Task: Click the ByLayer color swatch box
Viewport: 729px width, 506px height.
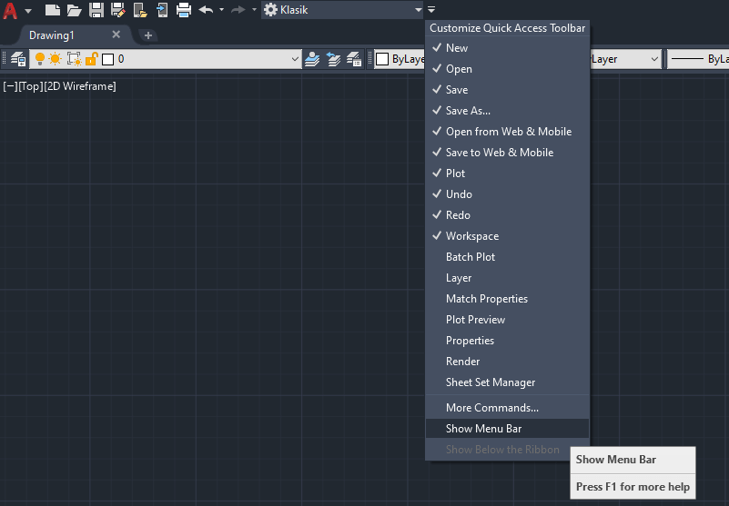Action: (383, 59)
